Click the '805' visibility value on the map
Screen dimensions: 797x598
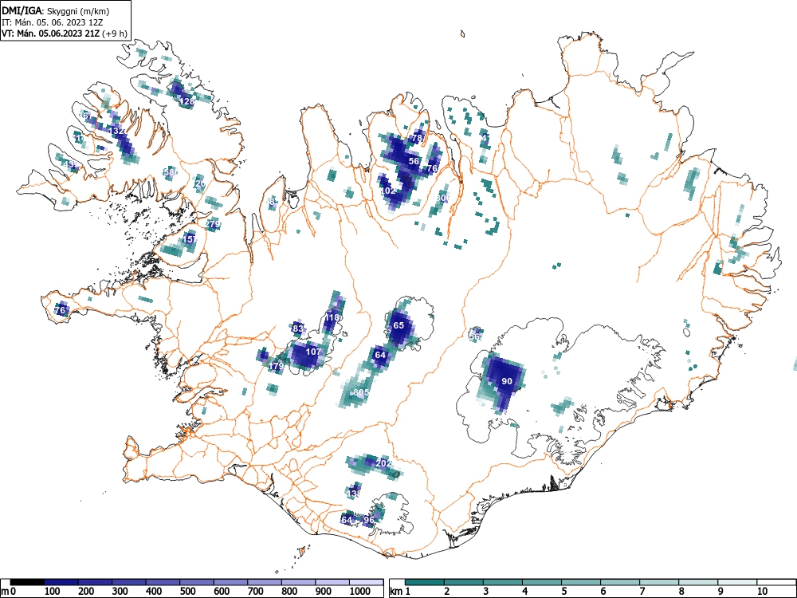[x=361, y=392]
